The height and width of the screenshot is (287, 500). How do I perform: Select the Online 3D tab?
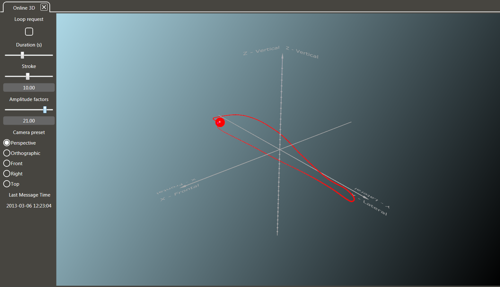tap(24, 7)
